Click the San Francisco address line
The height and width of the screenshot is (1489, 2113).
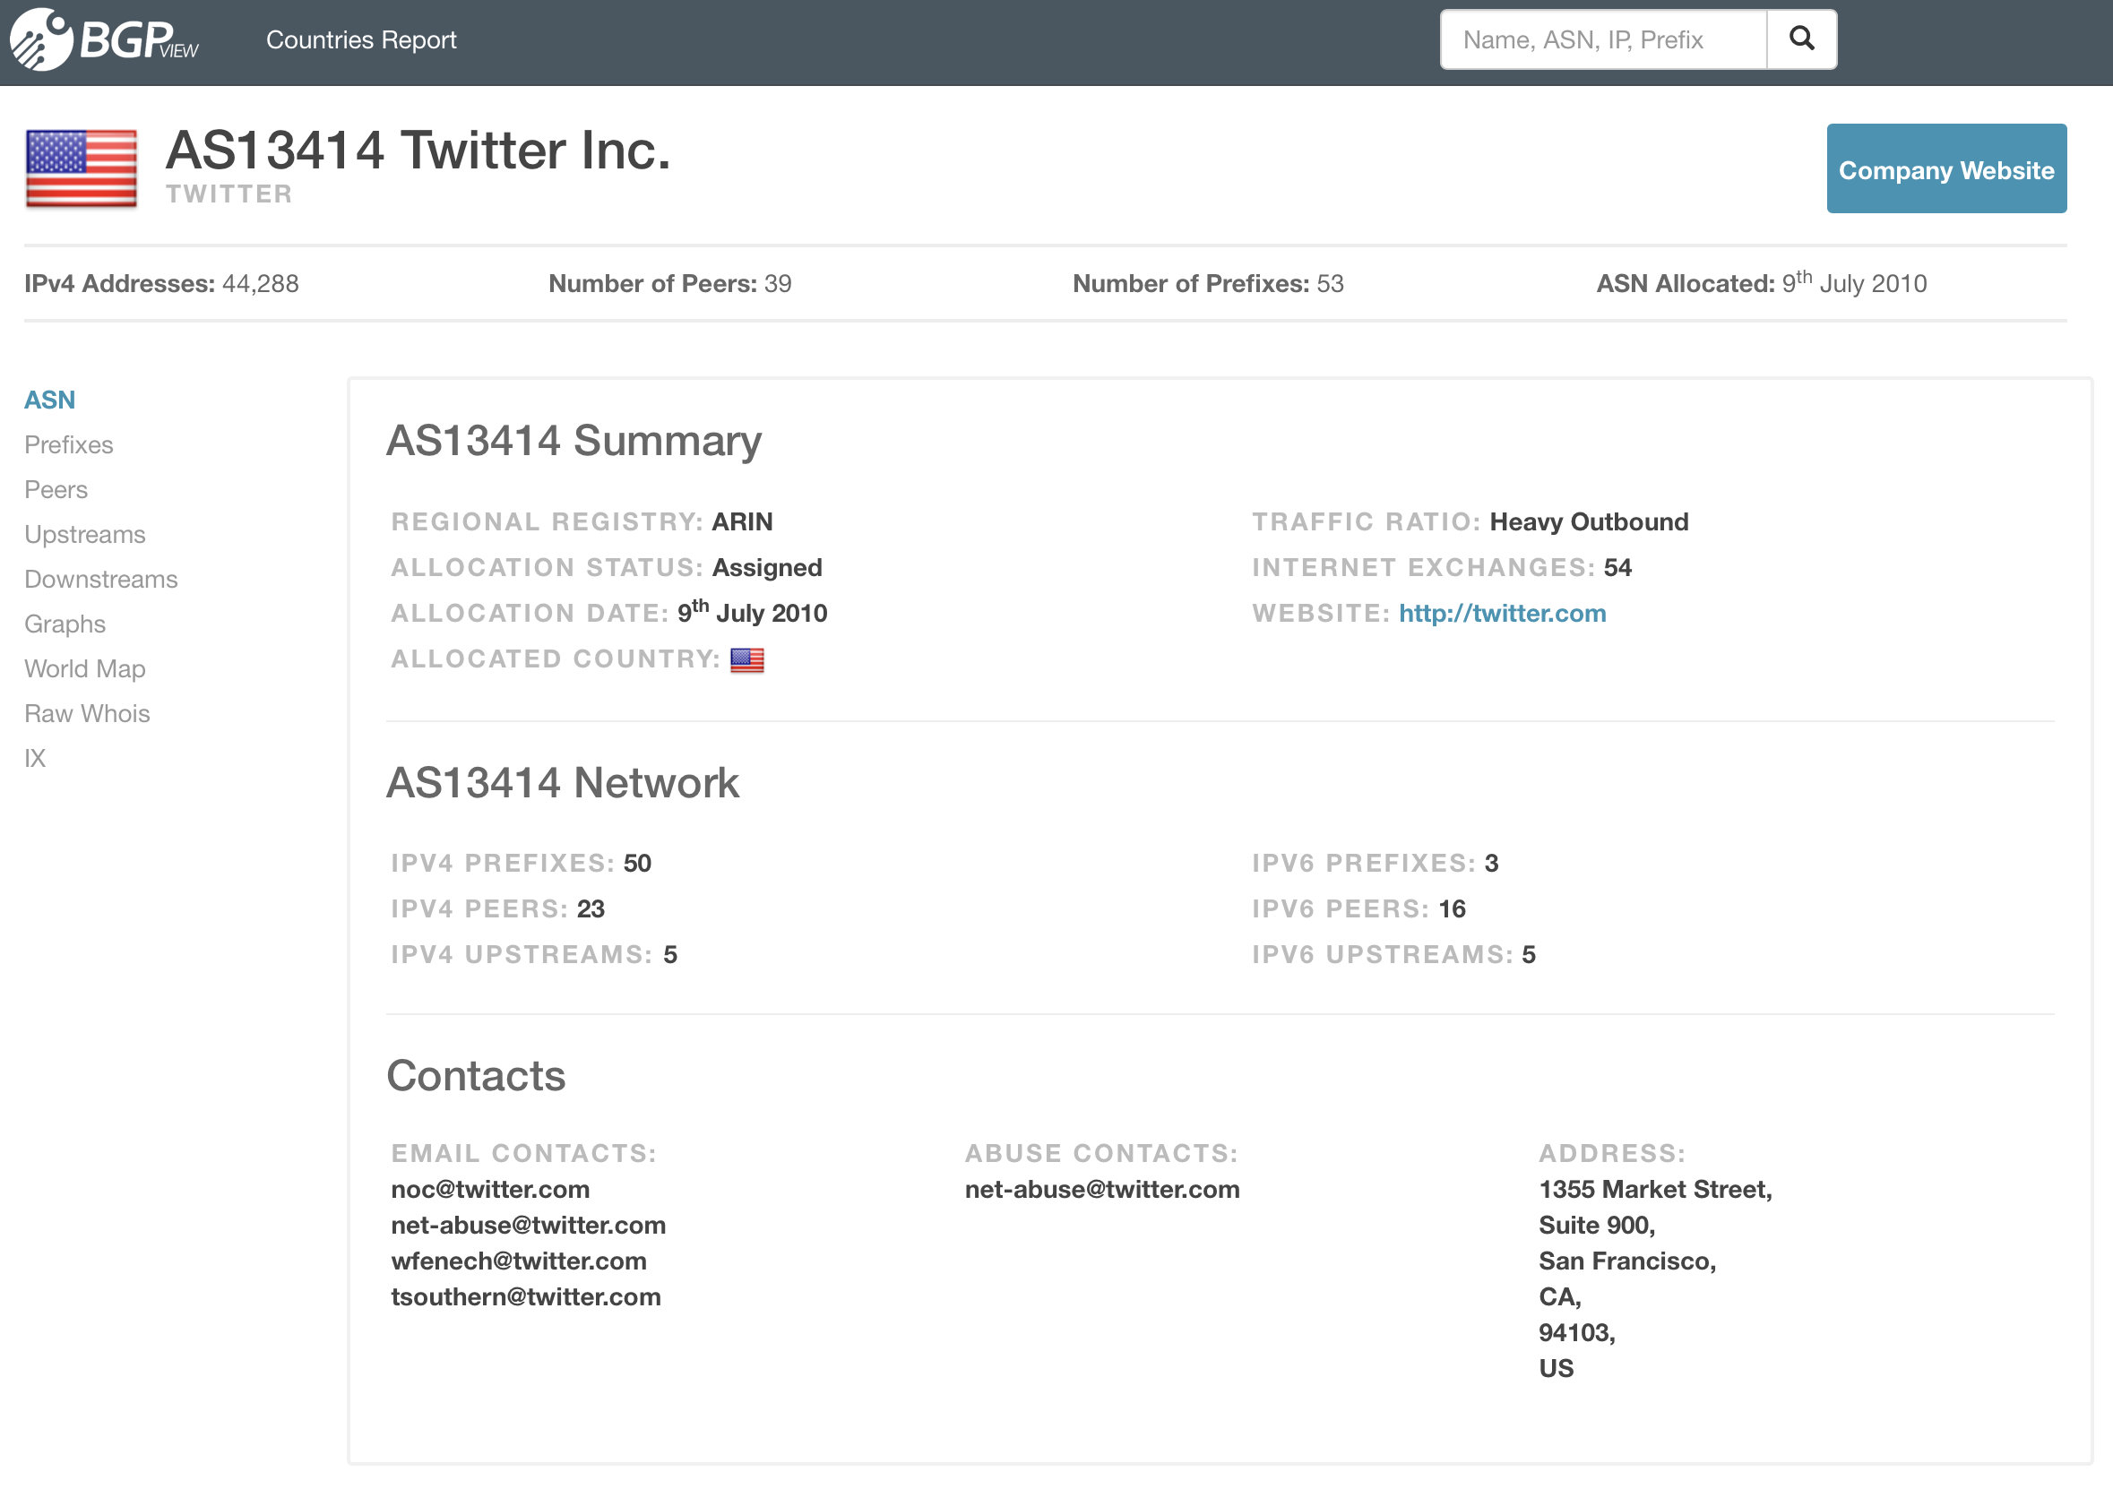tap(1627, 1261)
